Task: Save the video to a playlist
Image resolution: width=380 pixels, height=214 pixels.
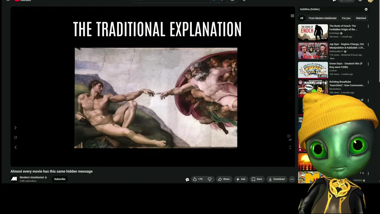Action: click(257, 179)
